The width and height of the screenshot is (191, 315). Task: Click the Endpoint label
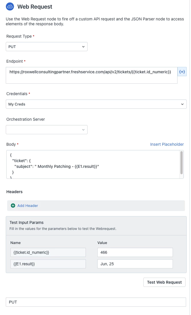point(15,61)
